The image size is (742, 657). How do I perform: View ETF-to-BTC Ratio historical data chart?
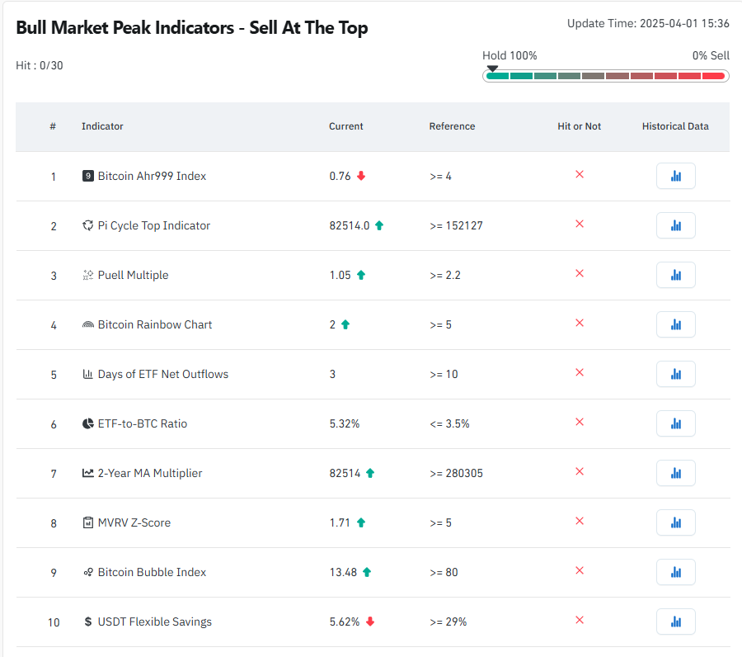pos(675,423)
